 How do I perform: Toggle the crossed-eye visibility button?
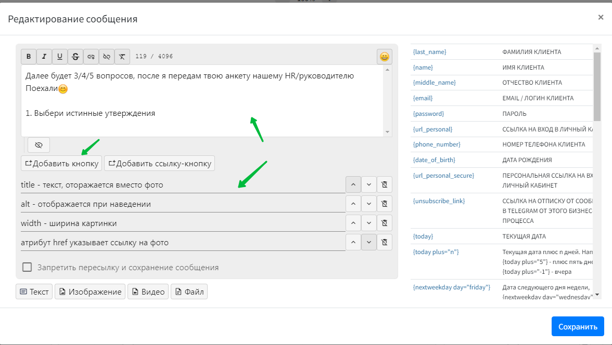coord(39,145)
